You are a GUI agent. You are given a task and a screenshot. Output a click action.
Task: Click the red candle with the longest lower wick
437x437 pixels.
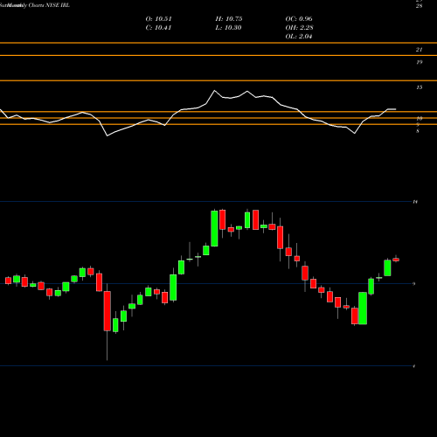(x=108, y=311)
